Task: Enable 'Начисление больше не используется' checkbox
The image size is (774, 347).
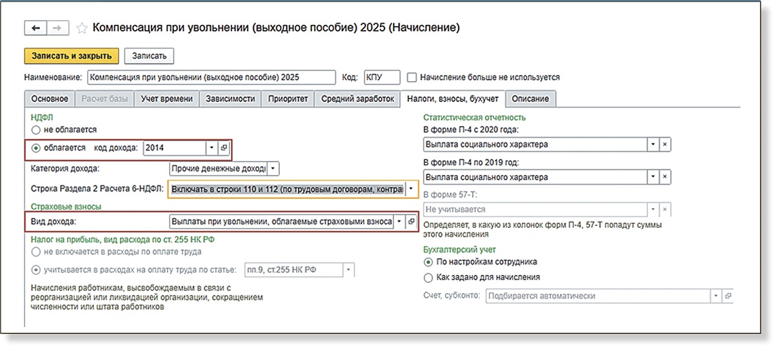Action: tap(412, 77)
